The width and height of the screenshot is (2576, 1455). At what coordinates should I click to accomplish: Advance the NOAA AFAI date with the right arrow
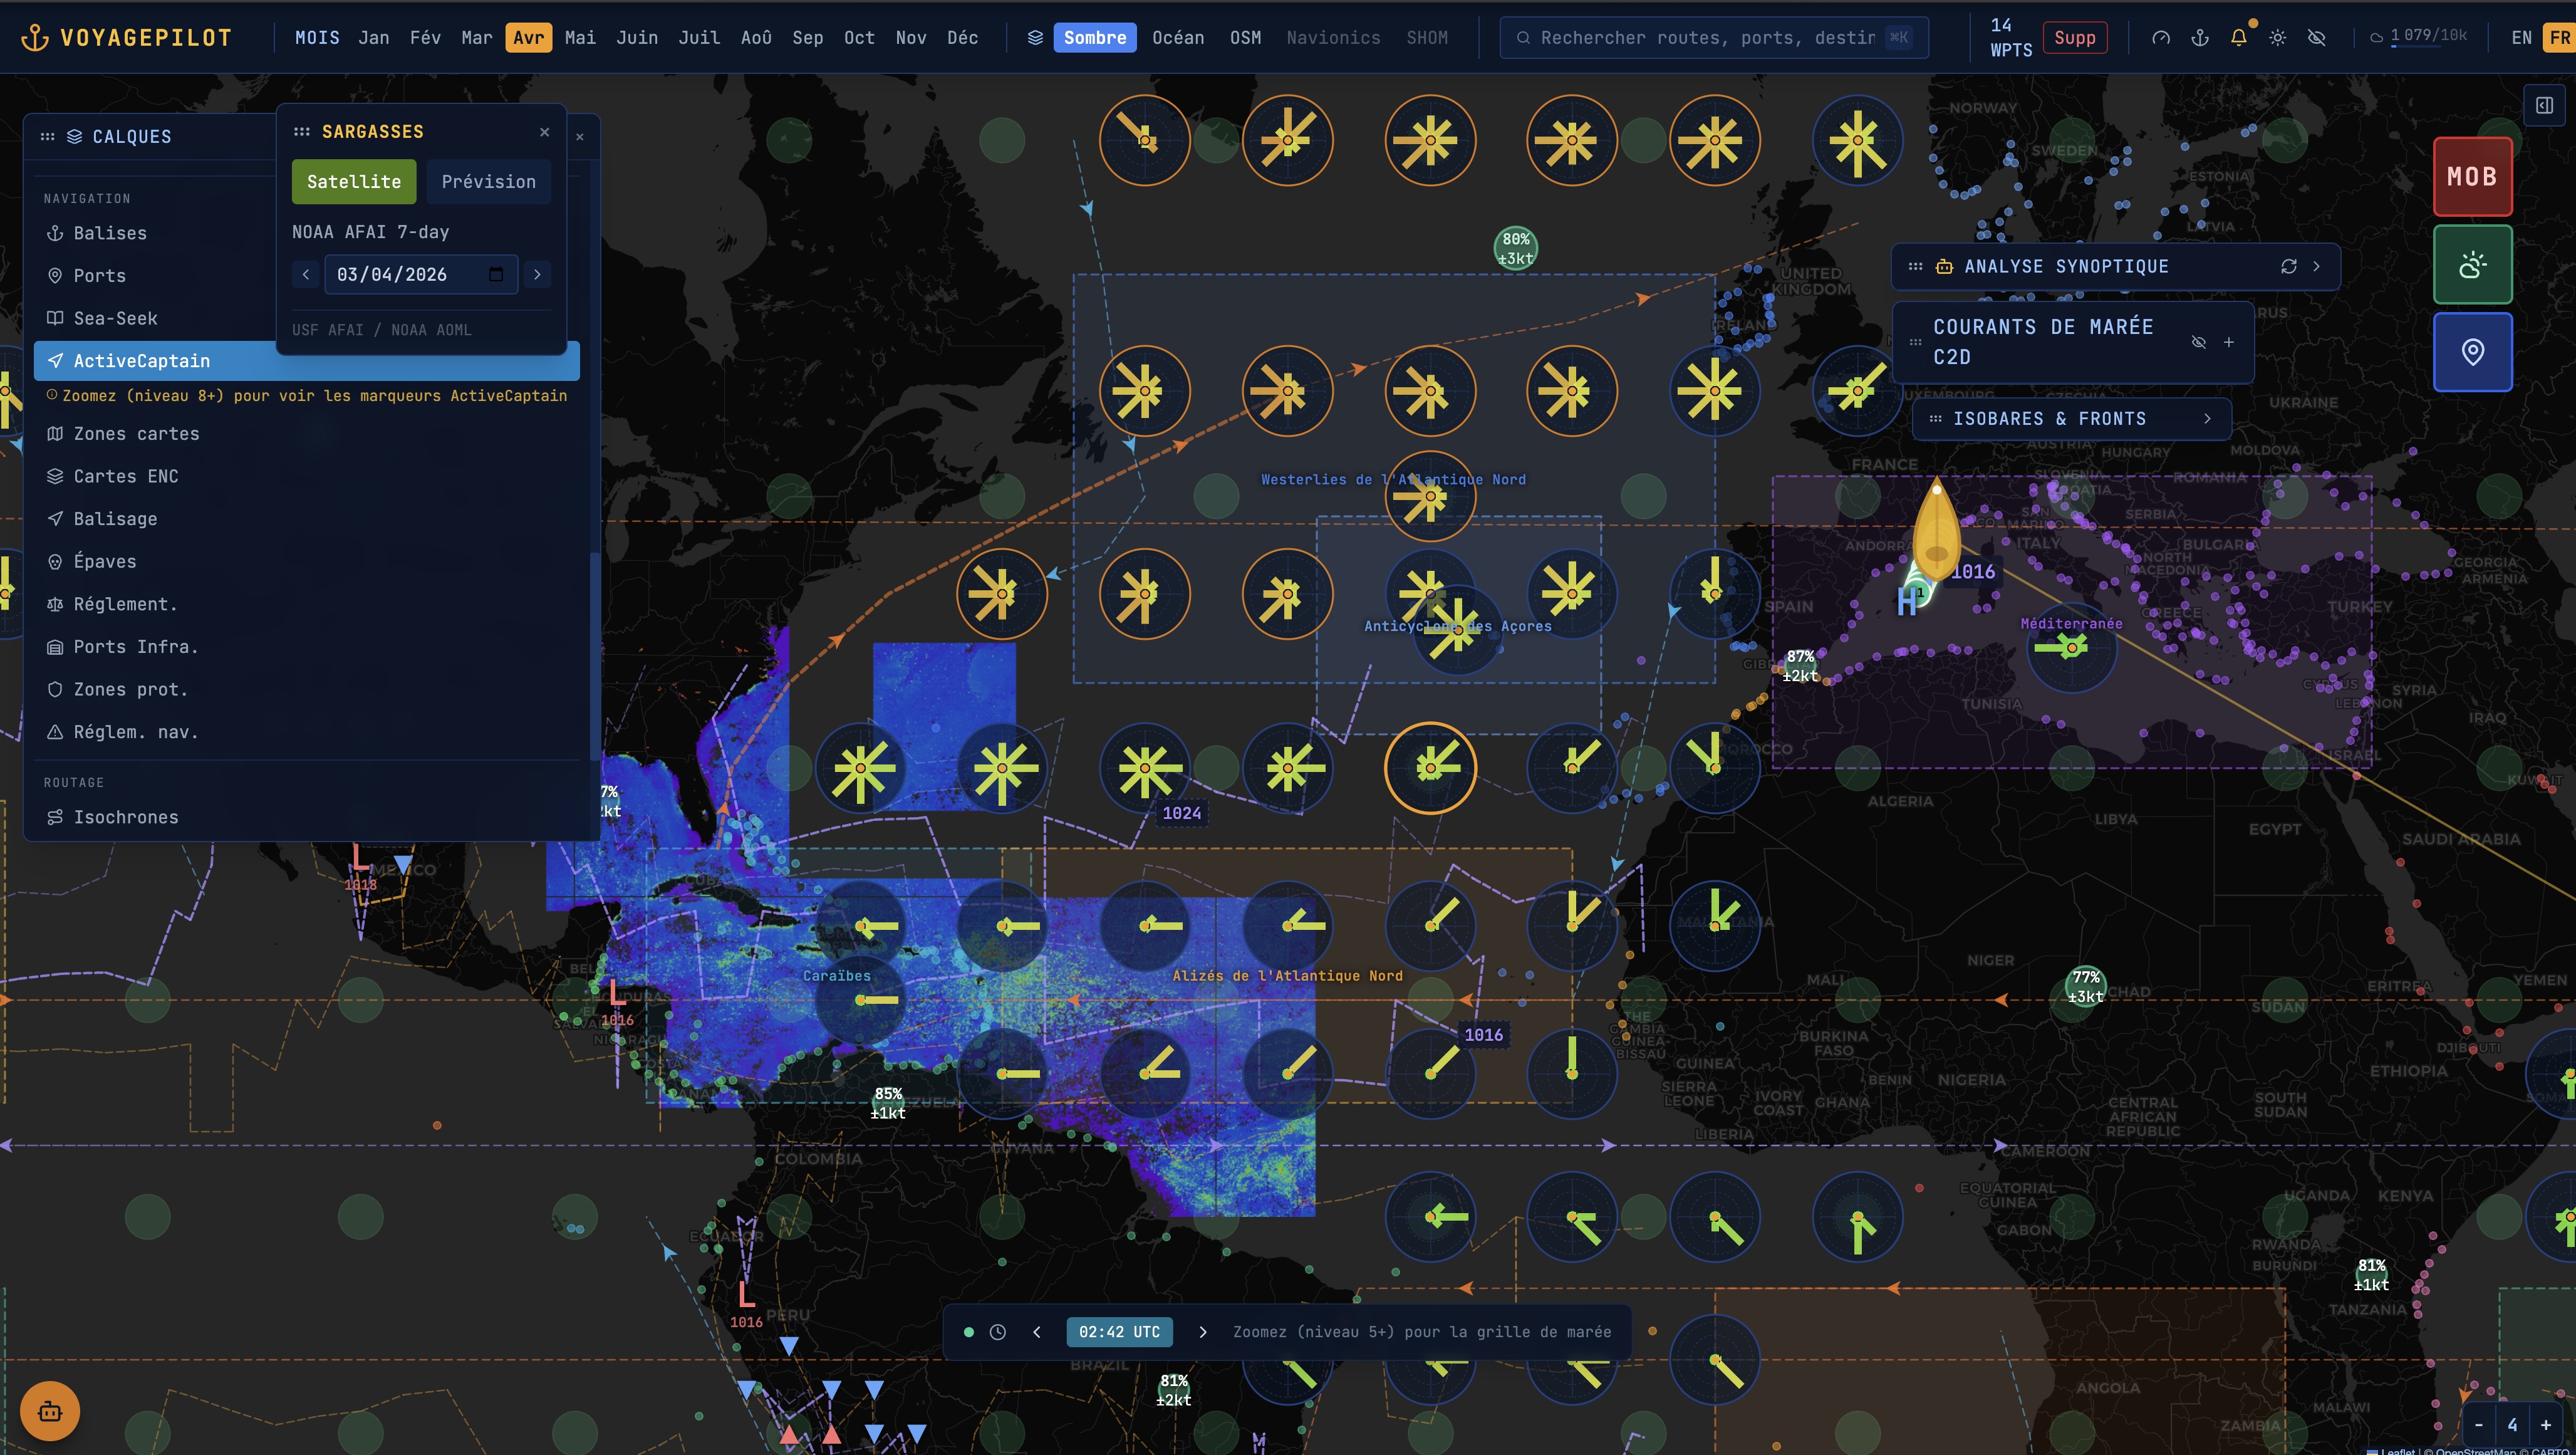(x=537, y=274)
